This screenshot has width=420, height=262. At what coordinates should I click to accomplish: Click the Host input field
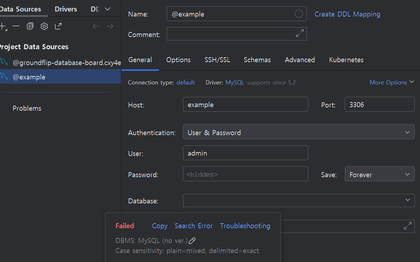click(x=245, y=104)
